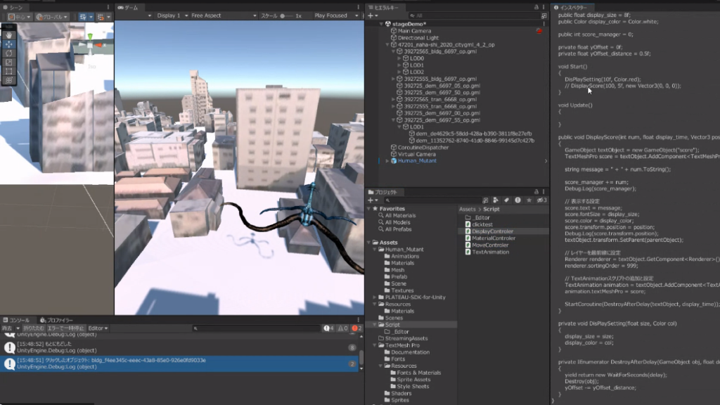Select the Rect transform tool
The image size is (720, 405).
point(8,71)
